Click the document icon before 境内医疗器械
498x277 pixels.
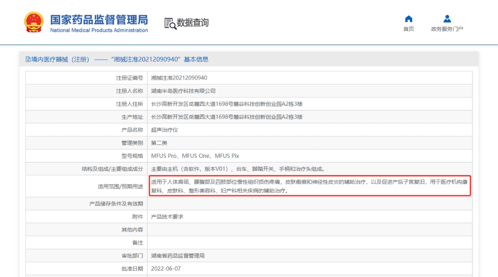click(28, 59)
